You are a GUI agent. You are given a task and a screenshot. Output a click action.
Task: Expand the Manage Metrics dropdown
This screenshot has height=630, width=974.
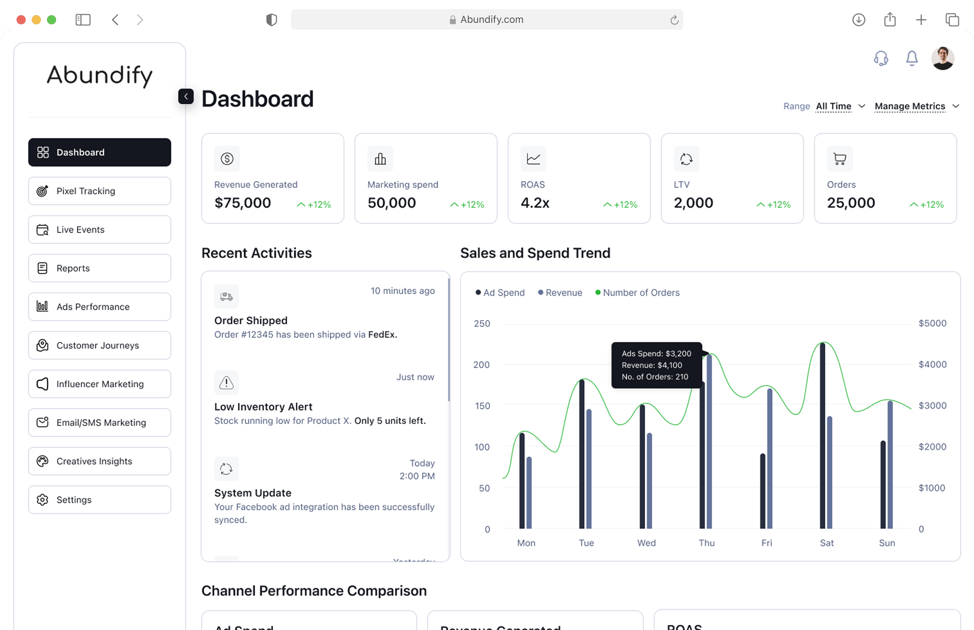916,106
